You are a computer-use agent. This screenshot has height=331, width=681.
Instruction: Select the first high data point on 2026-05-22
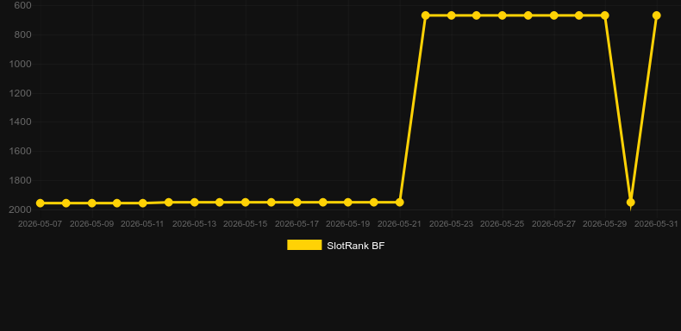[x=426, y=16]
